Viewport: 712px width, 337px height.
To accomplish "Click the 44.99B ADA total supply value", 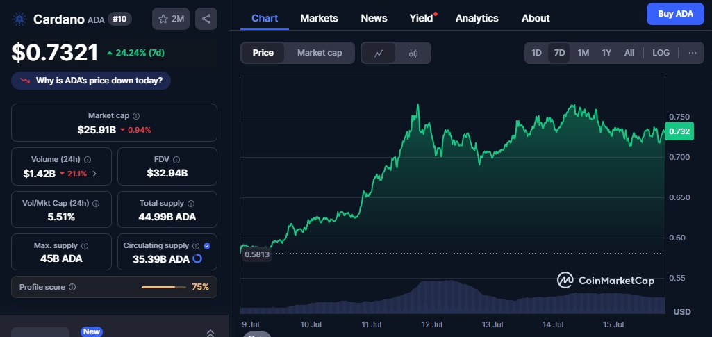I will (x=167, y=217).
